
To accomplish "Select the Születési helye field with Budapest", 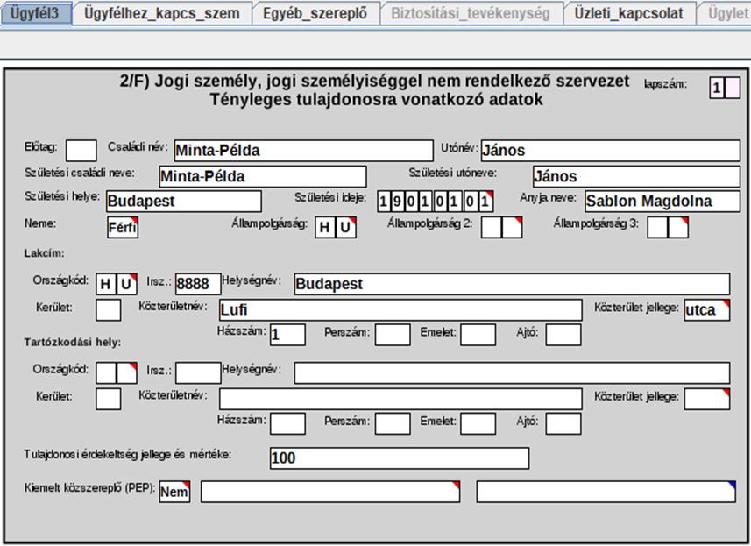I will (x=183, y=201).
